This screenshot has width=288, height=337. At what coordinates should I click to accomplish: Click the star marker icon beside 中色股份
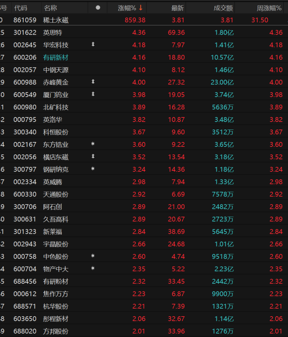tap(93, 256)
